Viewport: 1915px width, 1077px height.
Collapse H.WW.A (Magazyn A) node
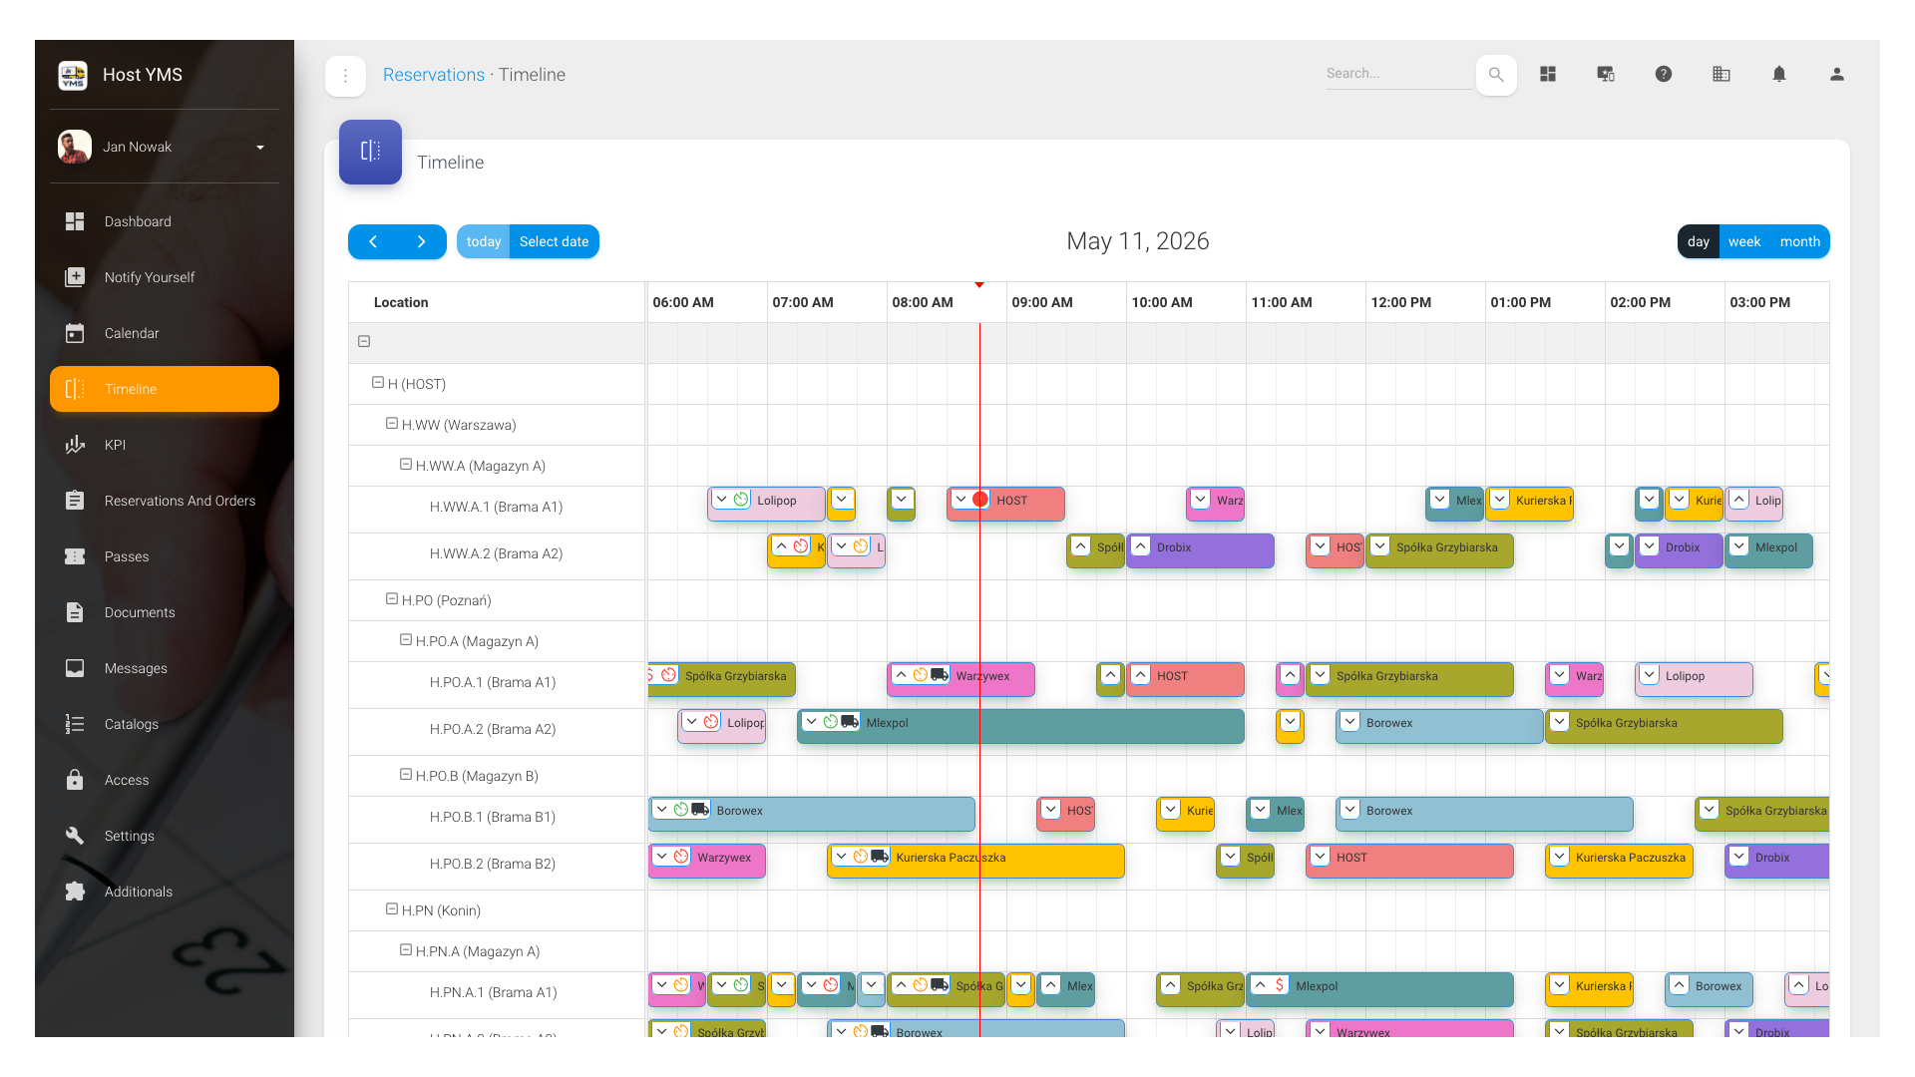coord(406,465)
